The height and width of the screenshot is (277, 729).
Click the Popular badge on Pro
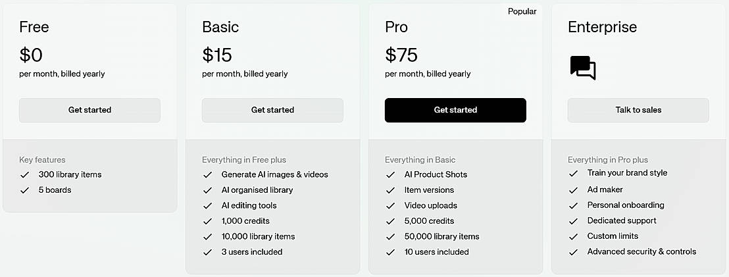(x=522, y=11)
